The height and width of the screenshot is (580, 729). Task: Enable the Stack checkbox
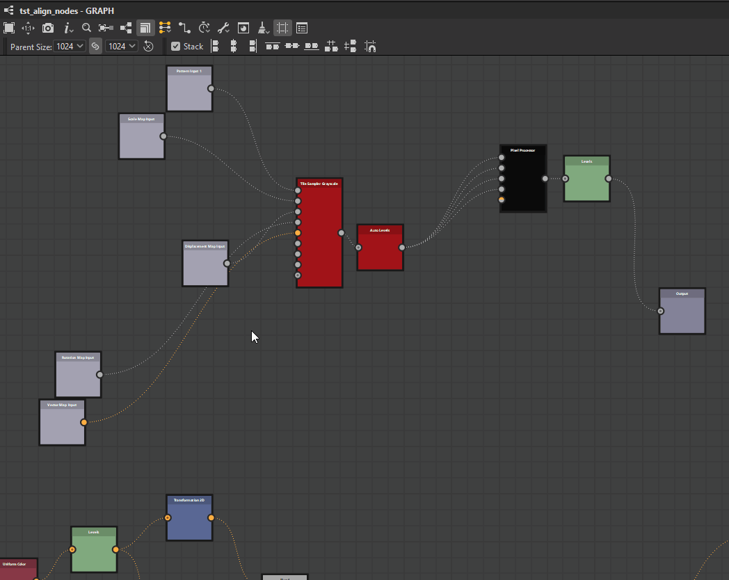(x=176, y=46)
